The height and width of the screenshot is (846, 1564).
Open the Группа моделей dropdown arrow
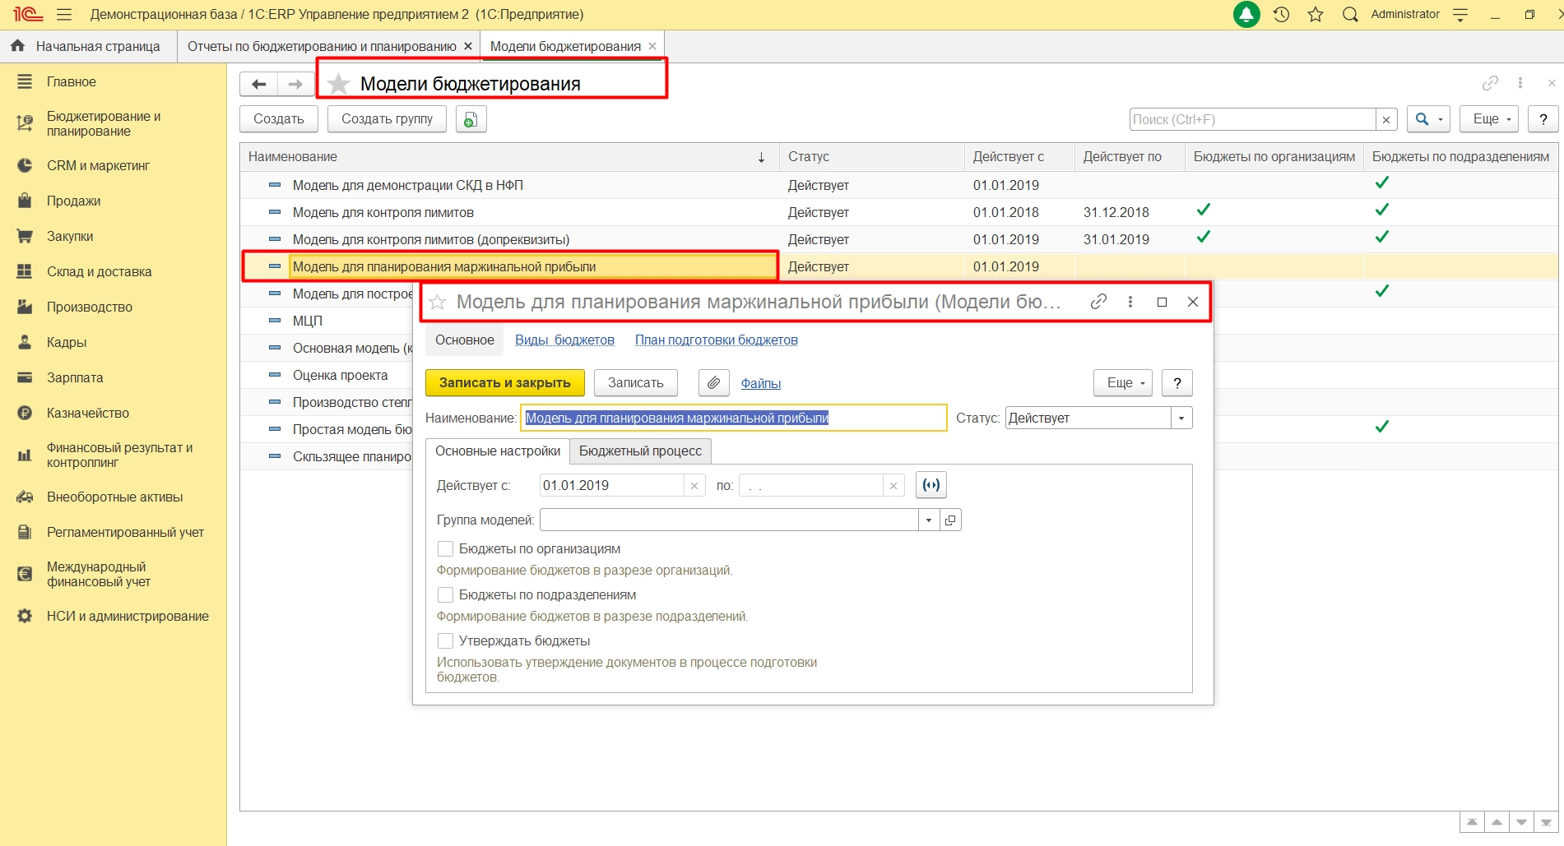click(928, 520)
